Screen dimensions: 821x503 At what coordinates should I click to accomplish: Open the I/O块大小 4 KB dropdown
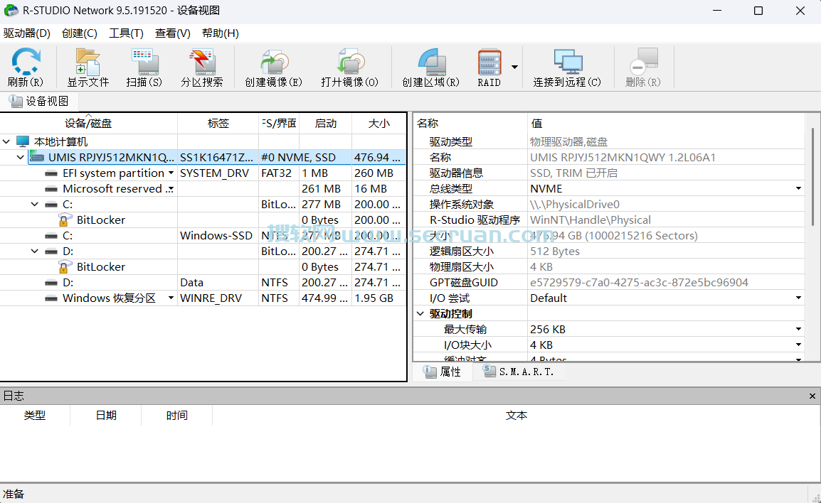pyautogui.click(x=798, y=345)
